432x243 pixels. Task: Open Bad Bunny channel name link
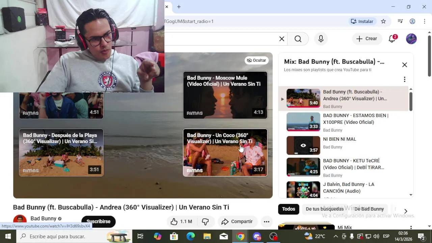[44, 218]
